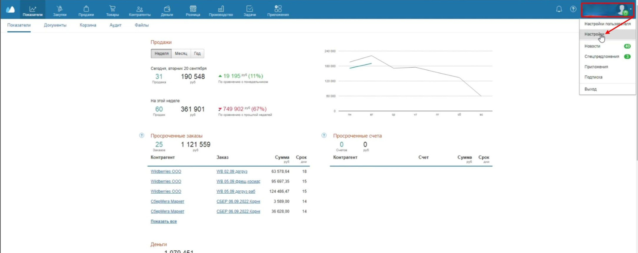Click the notifications bell icon

pos(559,9)
